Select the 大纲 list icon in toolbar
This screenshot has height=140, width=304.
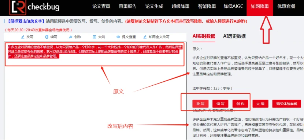[94, 37]
